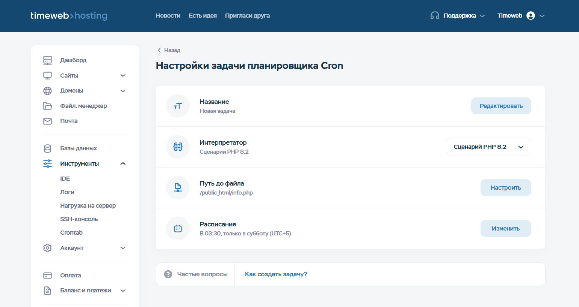Click the payment card icon next to Оплата
579x307 pixels.
coord(47,276)
